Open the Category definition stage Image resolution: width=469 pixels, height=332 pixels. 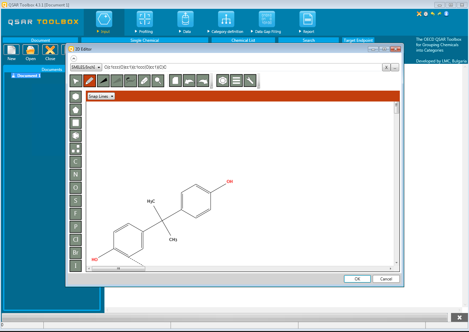tap(226, 22)
